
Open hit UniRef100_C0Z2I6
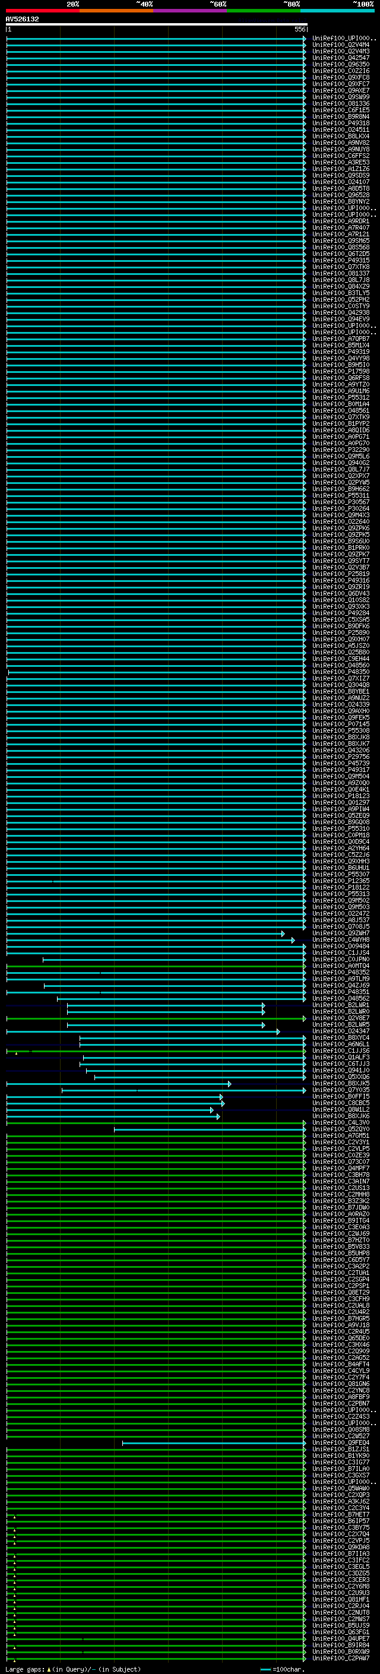point(341,71)
